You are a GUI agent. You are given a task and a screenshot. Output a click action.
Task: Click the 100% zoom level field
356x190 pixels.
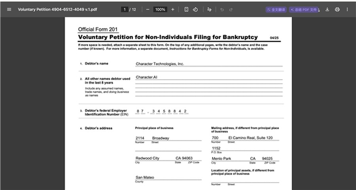160,9
